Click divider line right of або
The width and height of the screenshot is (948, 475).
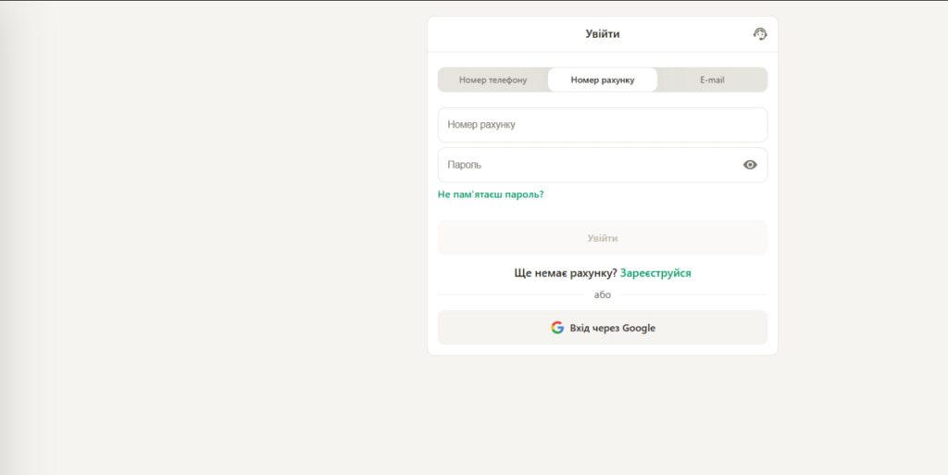point(694,294)
